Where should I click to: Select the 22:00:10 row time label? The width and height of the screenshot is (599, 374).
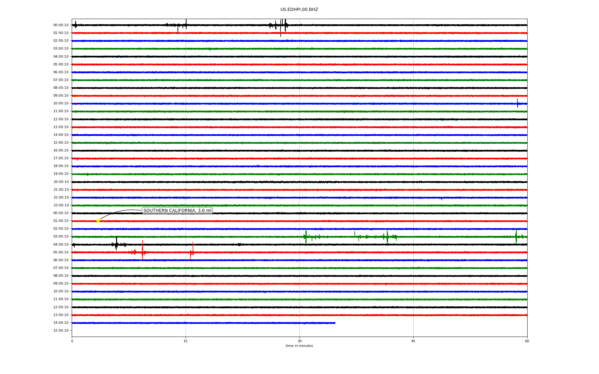pos(61,198)
